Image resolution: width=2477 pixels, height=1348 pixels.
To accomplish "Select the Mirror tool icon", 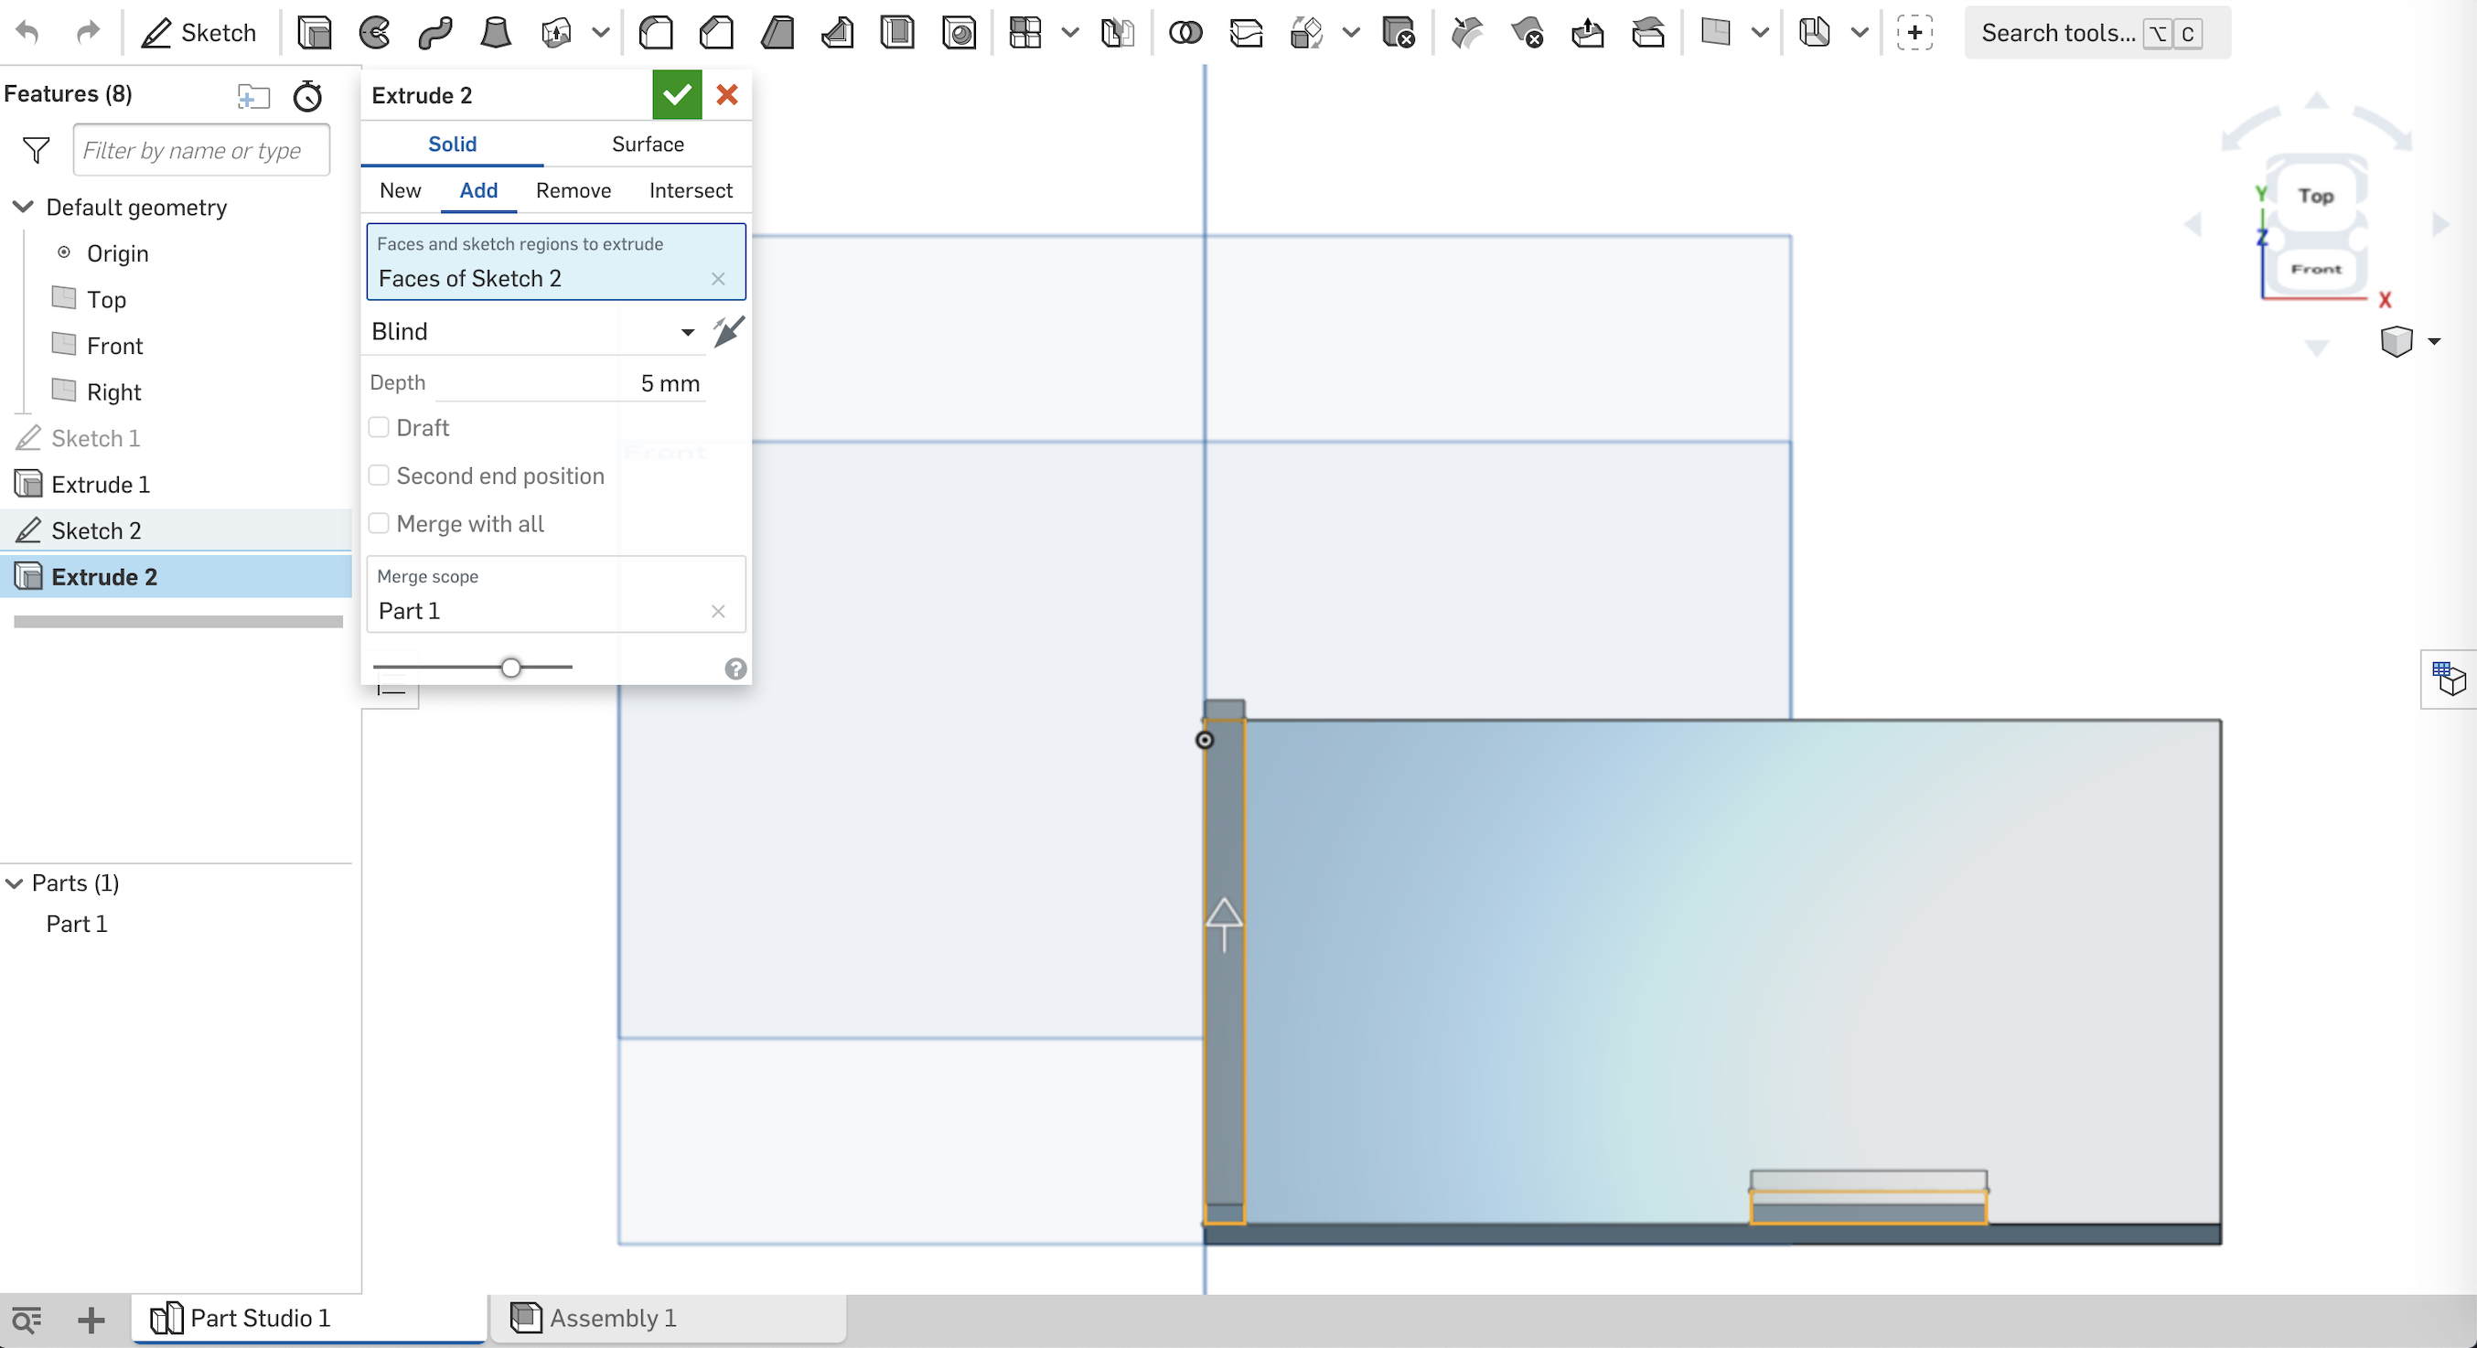I will (x=1114, y=31).
